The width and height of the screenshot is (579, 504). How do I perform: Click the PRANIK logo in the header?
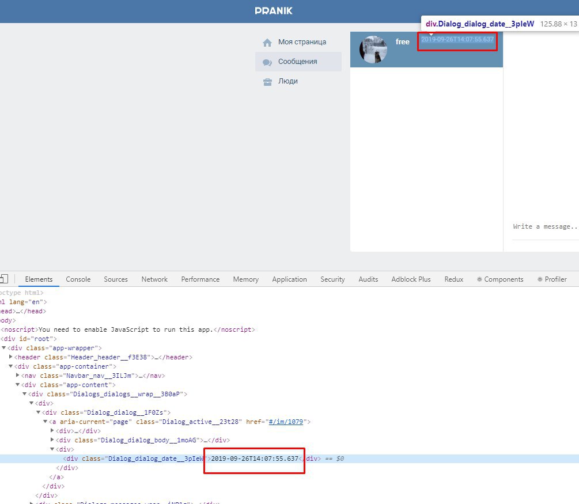tap(274, 11)
